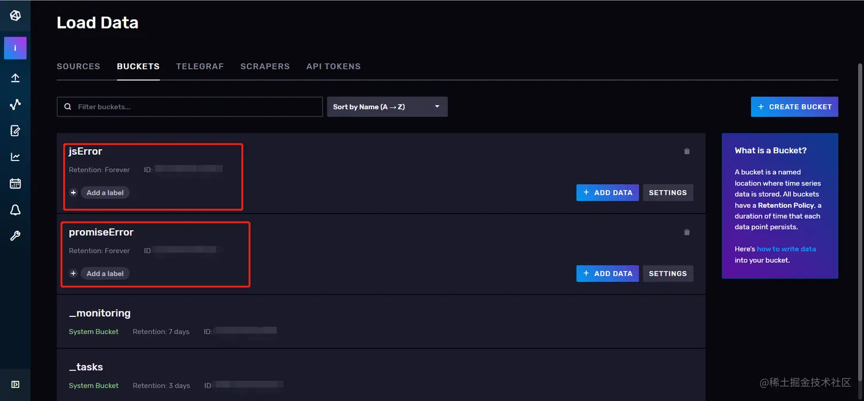Switch to the API Tokens tab
The image size is (864, 401).
(x=333, y=66)
